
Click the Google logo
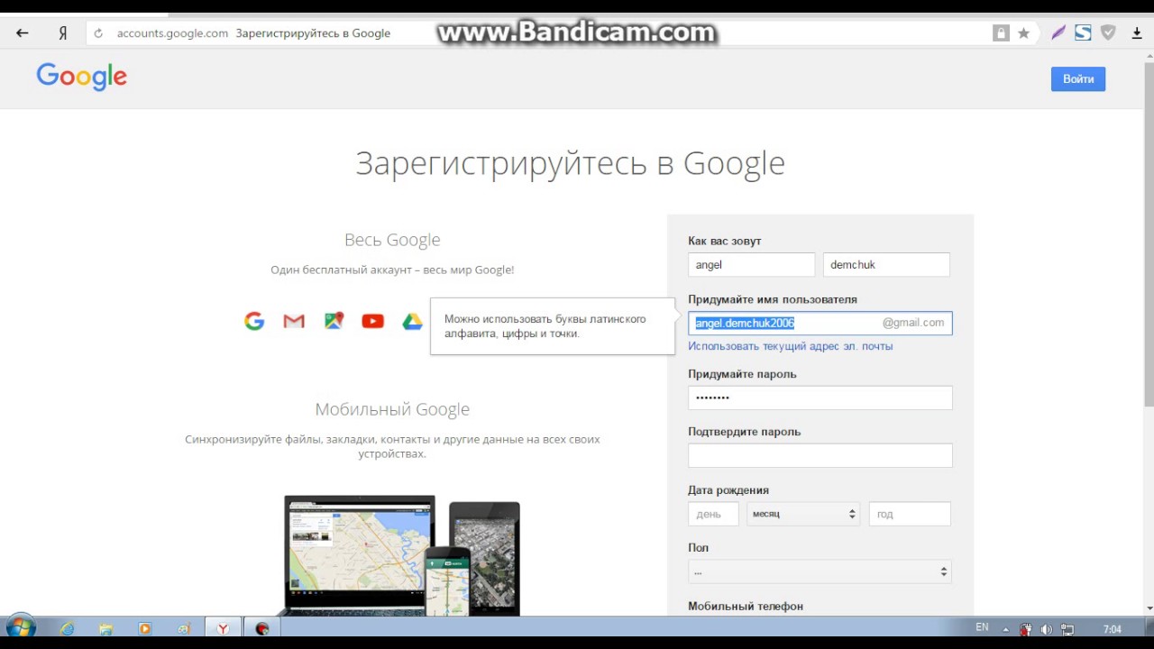tap(81, 77)
